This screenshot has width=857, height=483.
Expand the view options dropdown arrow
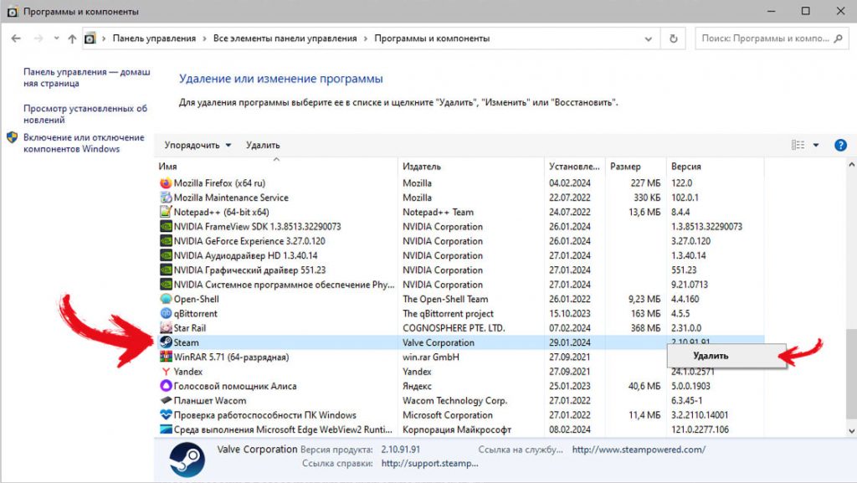click(816, 145)
